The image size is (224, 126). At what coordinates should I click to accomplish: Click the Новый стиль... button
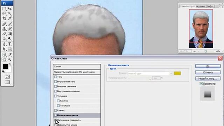[208, 78]
